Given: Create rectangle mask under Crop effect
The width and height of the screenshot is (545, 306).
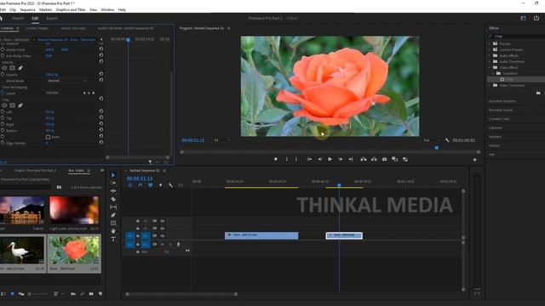Looking at the screenshot, I should tap(12, 105).
